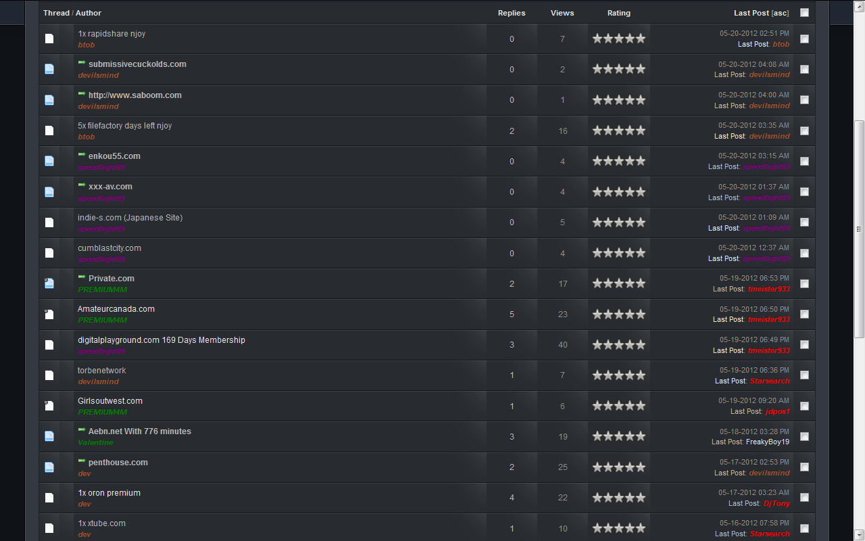This screenshot has width=865, height=541.
Task: Sort threads by Views column header
Action: click(x=562, y=13)
